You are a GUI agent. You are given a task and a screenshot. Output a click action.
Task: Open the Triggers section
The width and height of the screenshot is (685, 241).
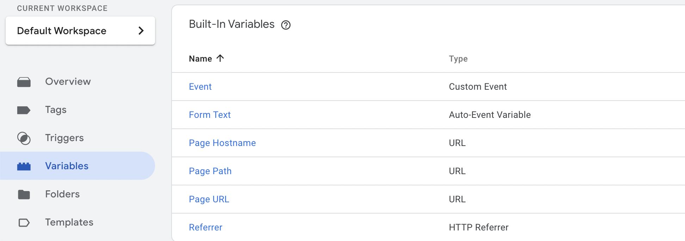[x=64, y=138]
